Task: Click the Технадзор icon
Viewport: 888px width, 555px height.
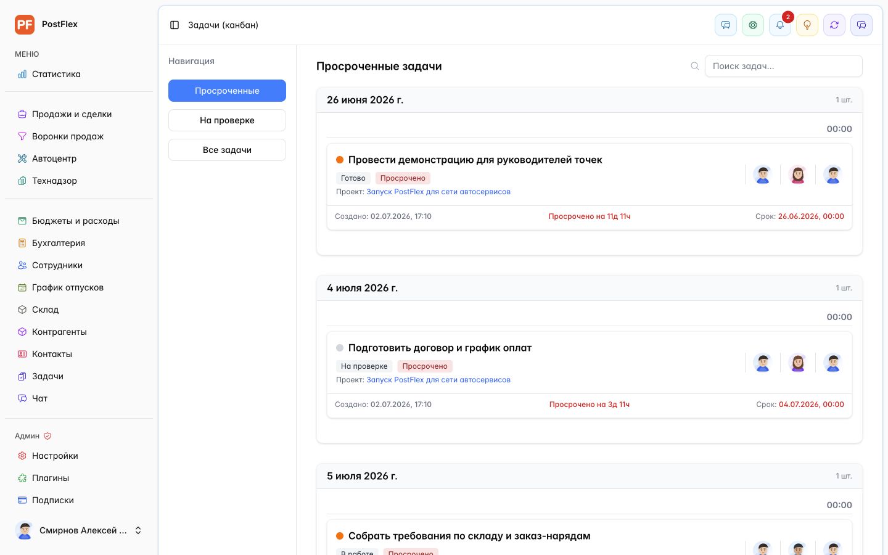Action: click(x=22, y=181)
